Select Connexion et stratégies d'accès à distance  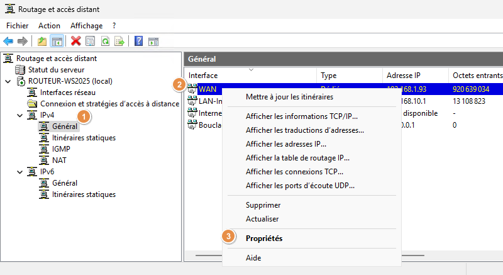pyautogui.click(x=109, y=104)
